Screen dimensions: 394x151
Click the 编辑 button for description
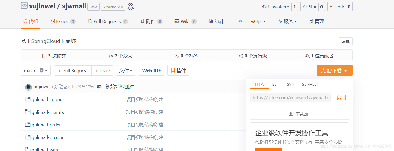coord(345,41)
